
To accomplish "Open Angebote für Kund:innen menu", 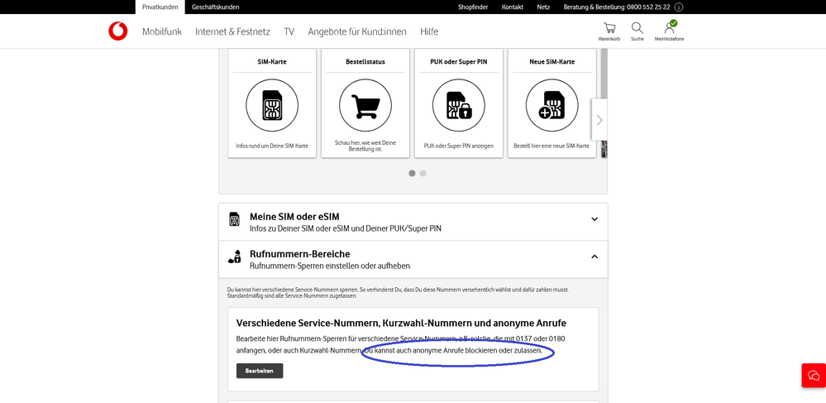I will click(x=357, y=31).
